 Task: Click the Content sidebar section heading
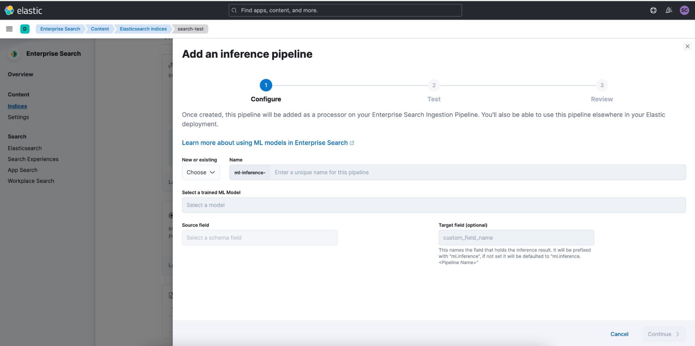click(x=18, y=95)
